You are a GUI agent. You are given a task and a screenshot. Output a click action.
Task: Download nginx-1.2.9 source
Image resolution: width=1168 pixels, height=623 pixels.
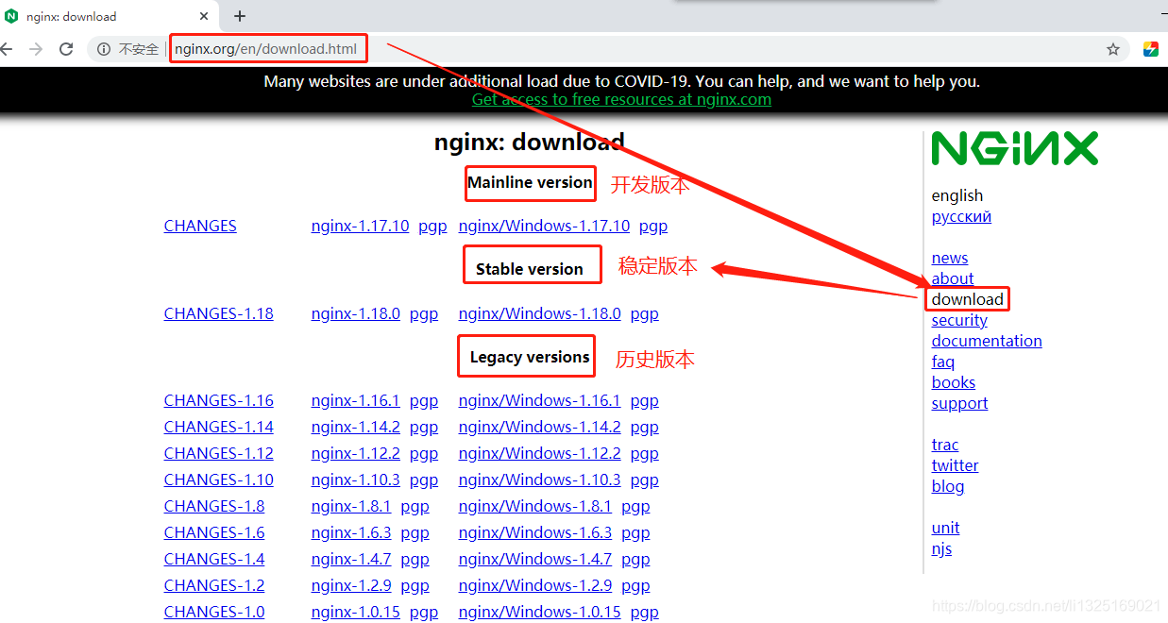pyautogui.click(x=351, y=585)
